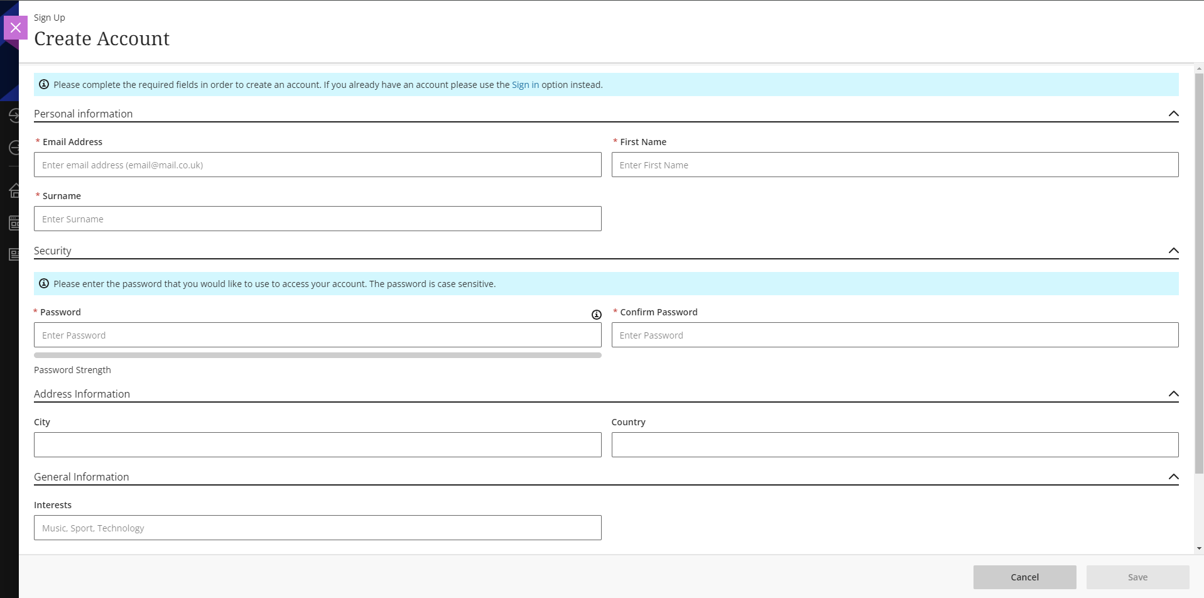Screen dimensions: 1204x598
Task: Collapse the Security section
Action: click(x=1173, y=251)
